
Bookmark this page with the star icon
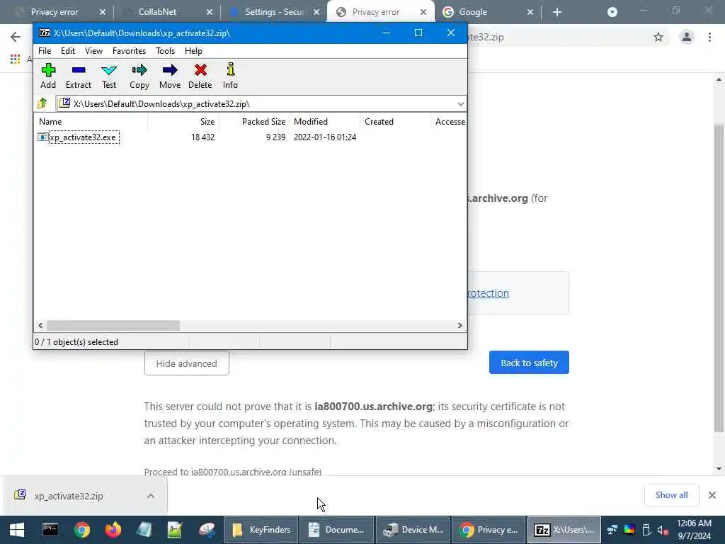pyautogui.click(x=658, y=37)
